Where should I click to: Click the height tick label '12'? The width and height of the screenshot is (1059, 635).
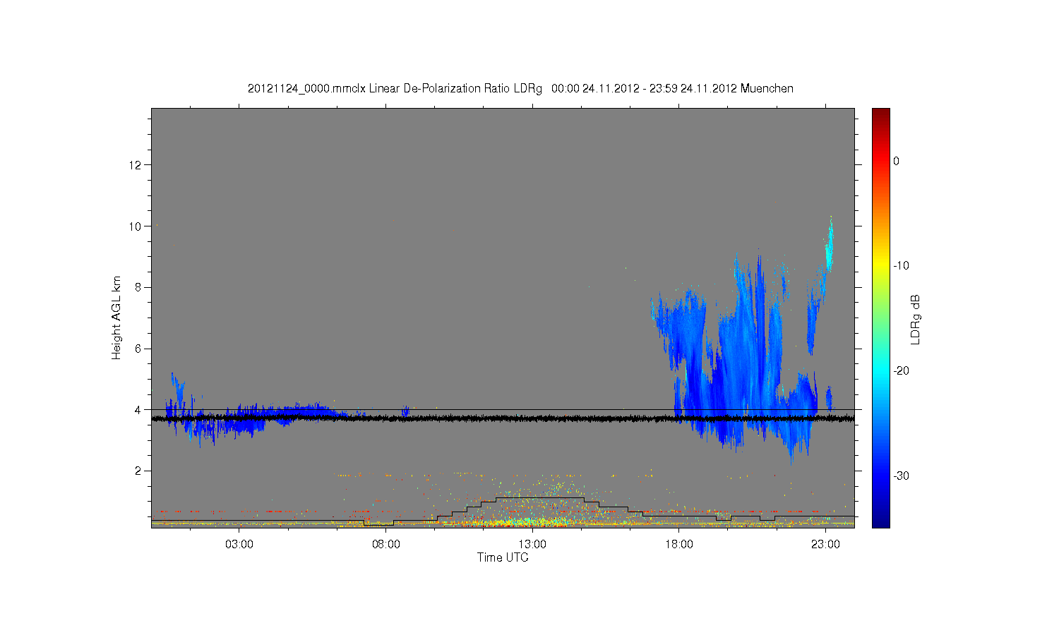point(135,165)
